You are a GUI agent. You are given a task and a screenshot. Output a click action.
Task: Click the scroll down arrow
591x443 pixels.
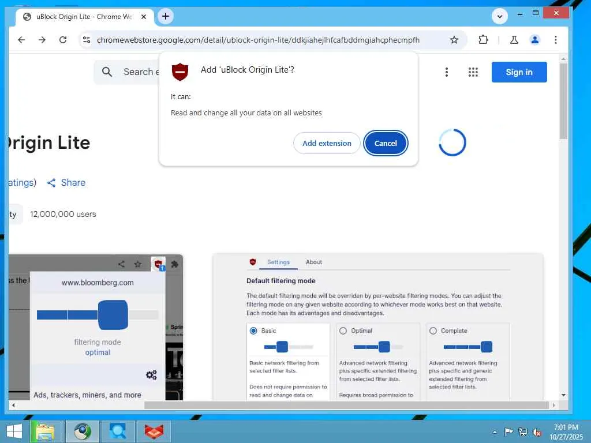[x=563, y=395]
